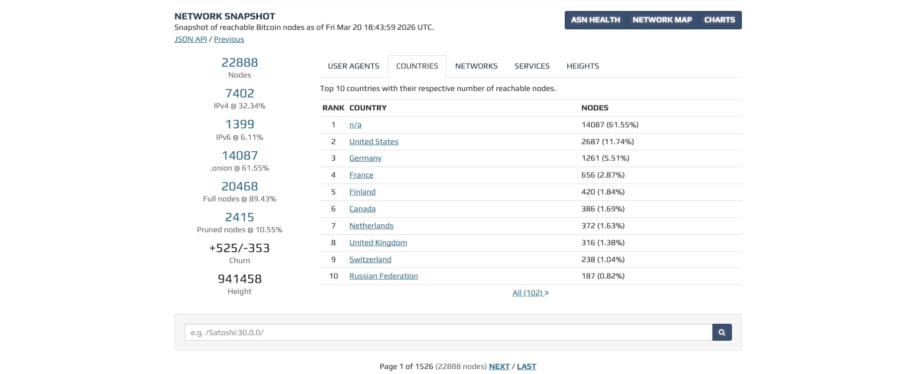View nodes for Switzerland
The image size is (924, 374).
coord(370,260)
